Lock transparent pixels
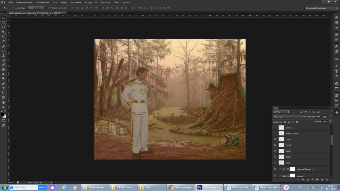Viewport: 340px width, 191px height. pos(285,122)
